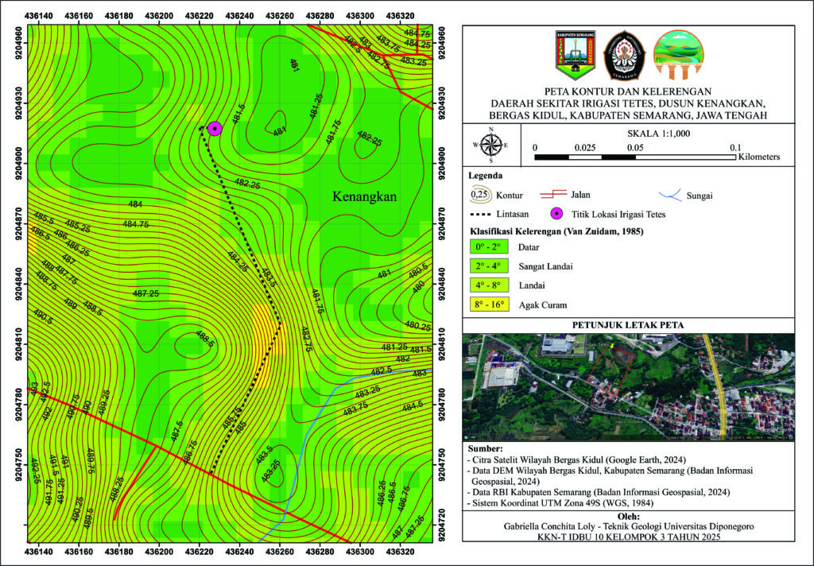Click the "490.5" contour label
814x566 pixels.
[x=43, y=316]
